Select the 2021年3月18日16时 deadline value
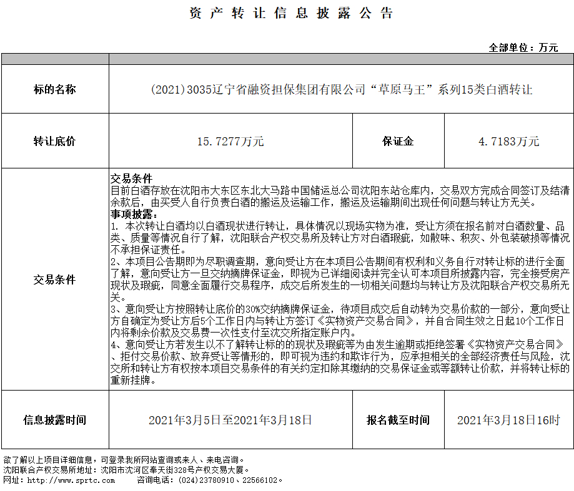The image size is (574, 491). [508, 420]
